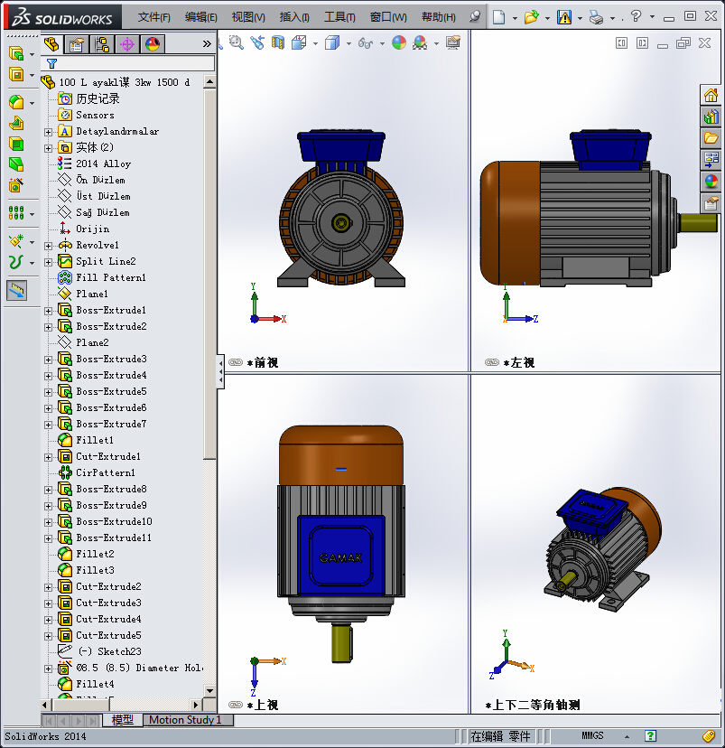Click the View Orientation icon
Viewport: 725px width, 748px height.
click(x=299, y=43)
